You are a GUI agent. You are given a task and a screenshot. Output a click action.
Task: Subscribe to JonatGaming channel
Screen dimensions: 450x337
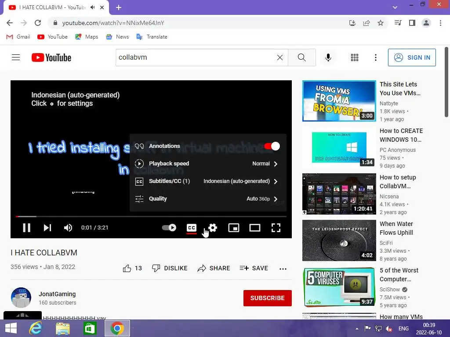[268, 298]
